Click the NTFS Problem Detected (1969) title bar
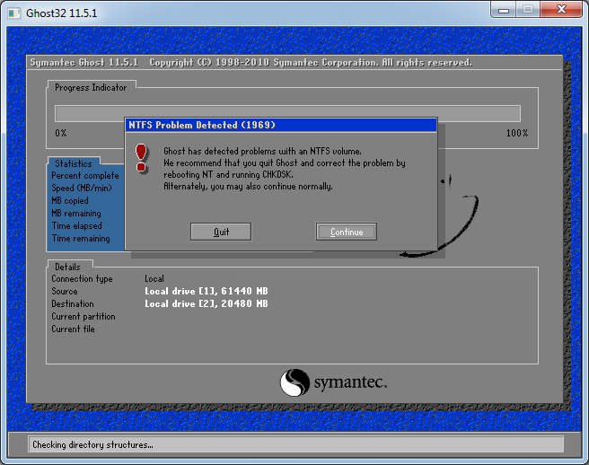Image resolution: width=589 pixels, height=465 pixels. pos(281,125)
